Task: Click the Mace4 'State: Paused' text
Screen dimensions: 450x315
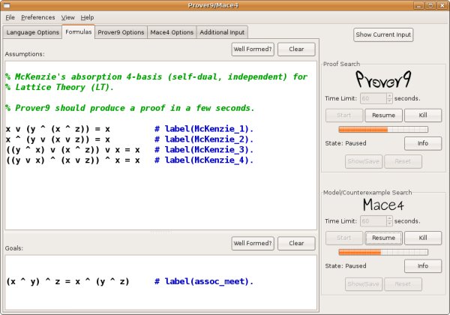Action: click(346, 266)
